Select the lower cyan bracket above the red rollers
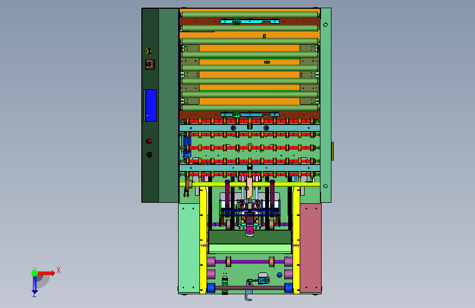The height and width of the screenshot is (308, 475). tap(250, 115)
